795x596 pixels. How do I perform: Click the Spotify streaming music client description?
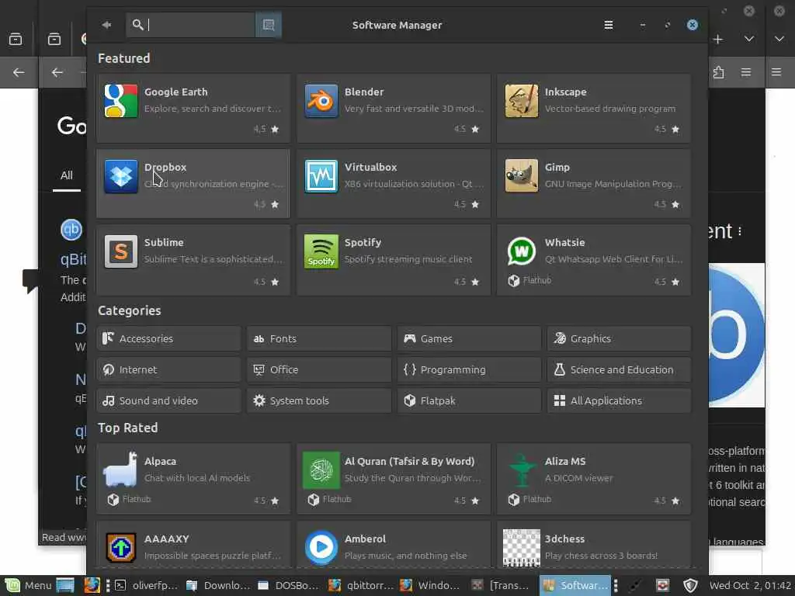408,259
